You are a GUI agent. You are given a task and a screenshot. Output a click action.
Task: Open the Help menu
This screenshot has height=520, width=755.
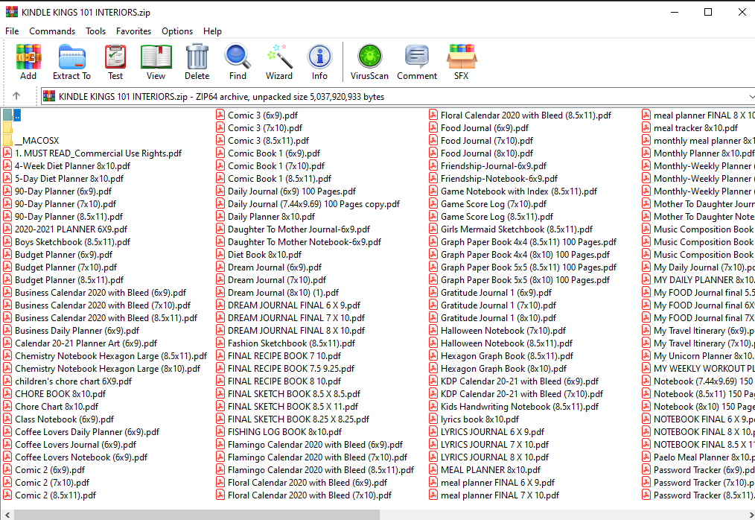click(x=212, y=31)
